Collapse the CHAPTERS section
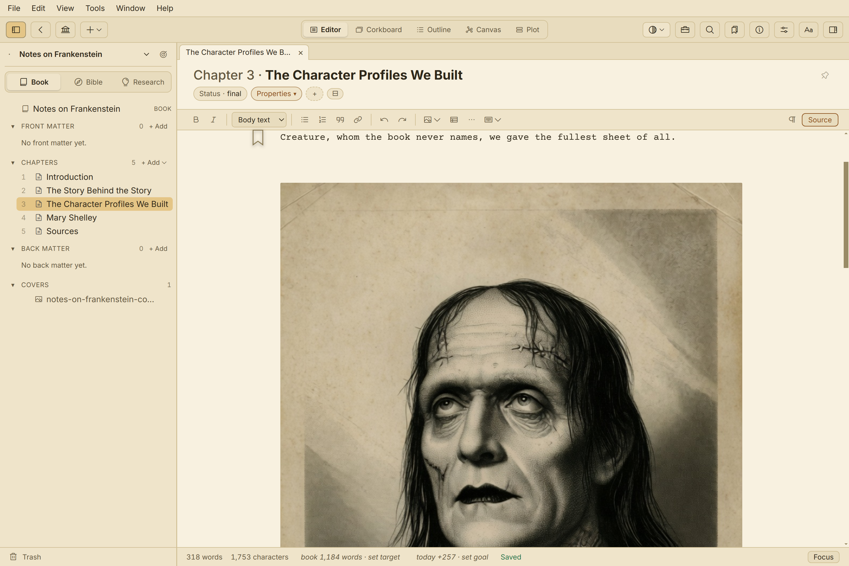 point(13,162)
